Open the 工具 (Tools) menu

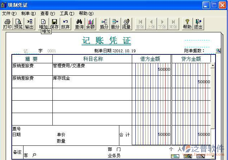click(x=67, y=13)
